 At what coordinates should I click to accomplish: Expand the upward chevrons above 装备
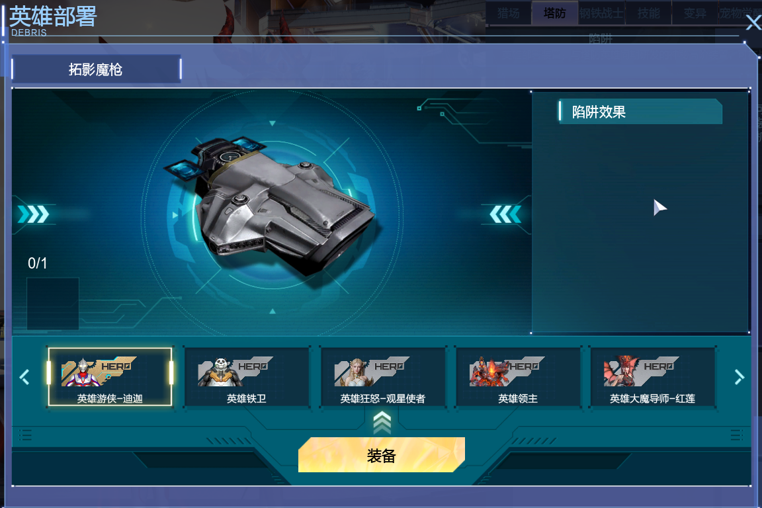pyautogui.click(x=382, y=423)
